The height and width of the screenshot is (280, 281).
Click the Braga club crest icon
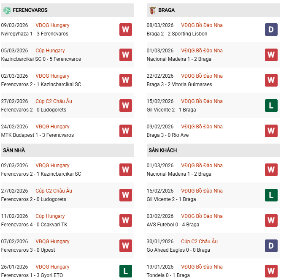(152, 10)
